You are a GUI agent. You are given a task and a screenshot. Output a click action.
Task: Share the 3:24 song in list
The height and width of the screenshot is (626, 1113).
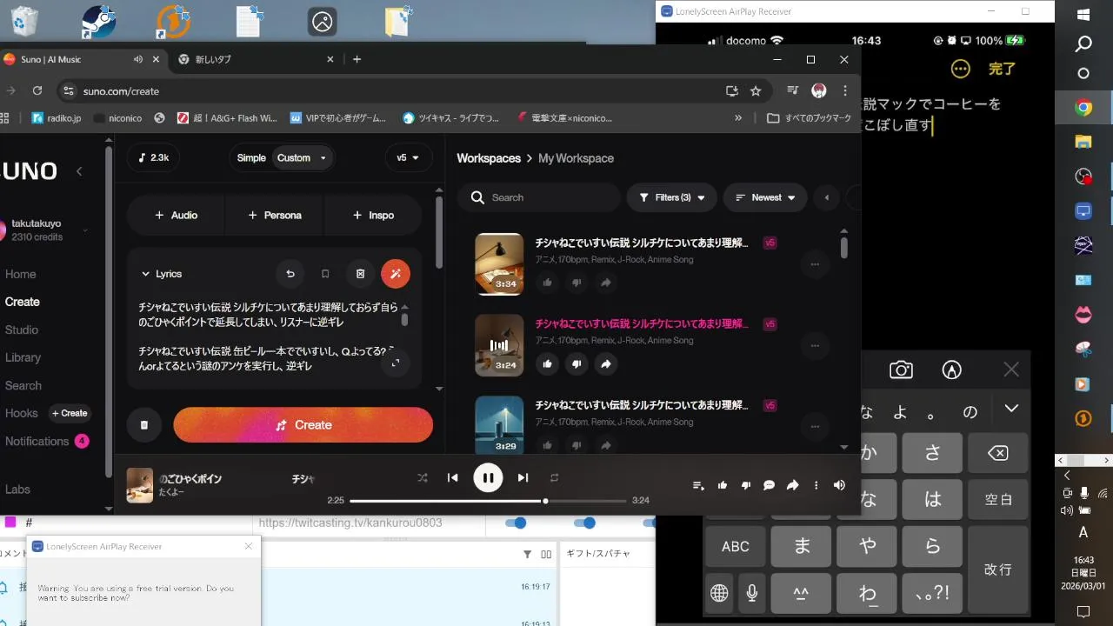pos(606,363)
